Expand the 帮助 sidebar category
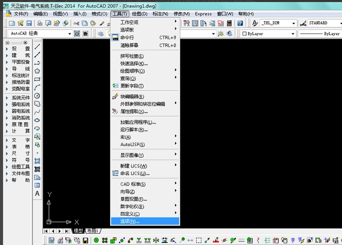The height and width of the screenshot is (245, 342). click(18, 180)
